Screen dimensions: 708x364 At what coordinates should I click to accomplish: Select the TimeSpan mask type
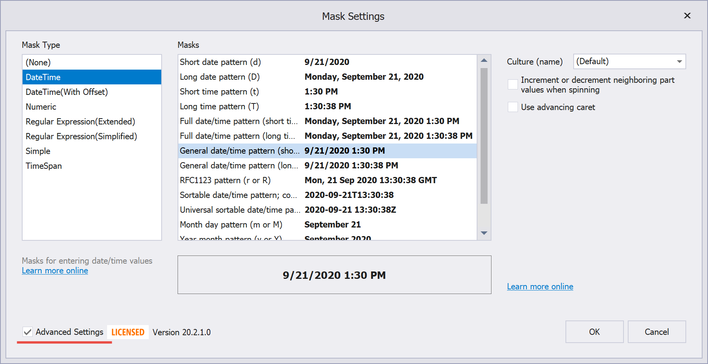point(44,166)
